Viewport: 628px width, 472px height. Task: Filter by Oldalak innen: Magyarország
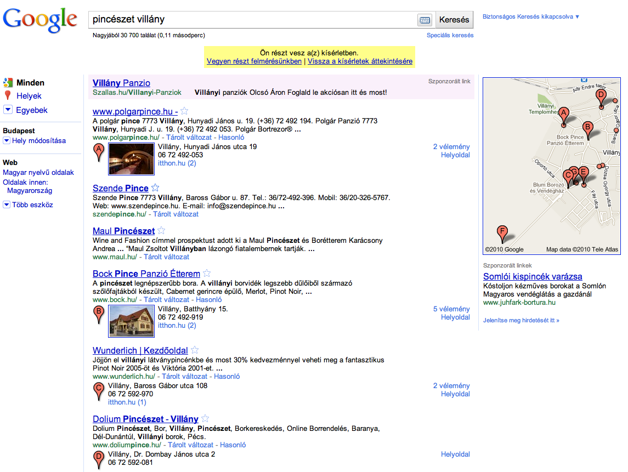[27, 186]
